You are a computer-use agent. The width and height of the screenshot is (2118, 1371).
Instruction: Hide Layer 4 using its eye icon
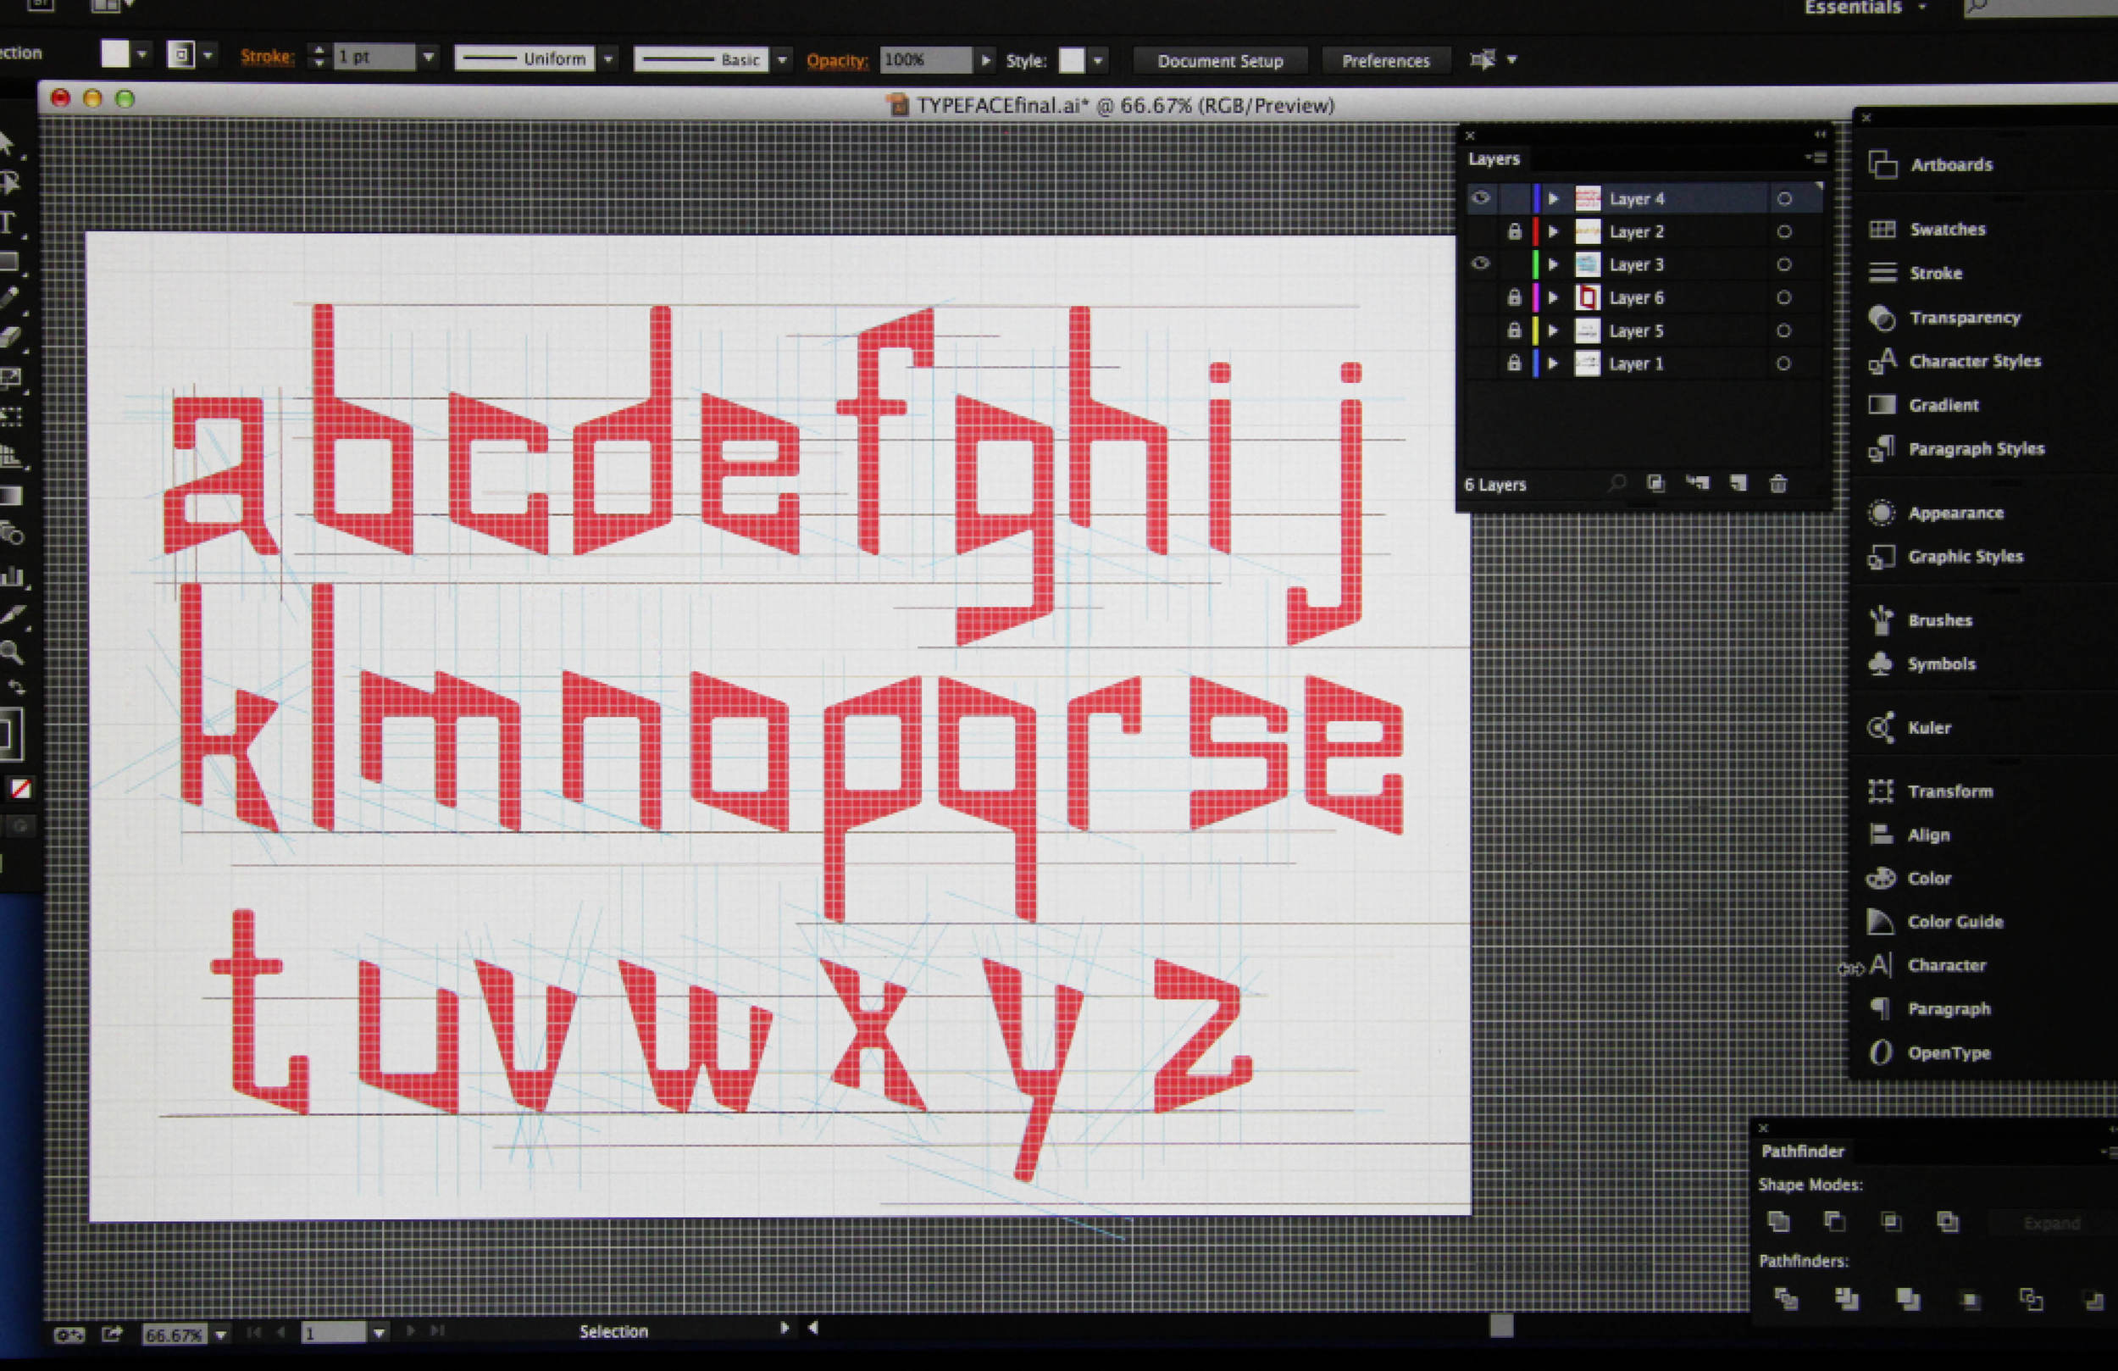point(1480,198)
